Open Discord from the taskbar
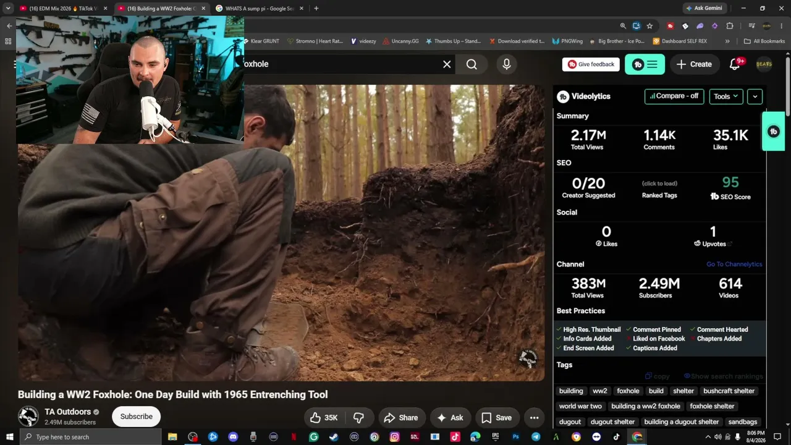 click(x=233, y=437)
